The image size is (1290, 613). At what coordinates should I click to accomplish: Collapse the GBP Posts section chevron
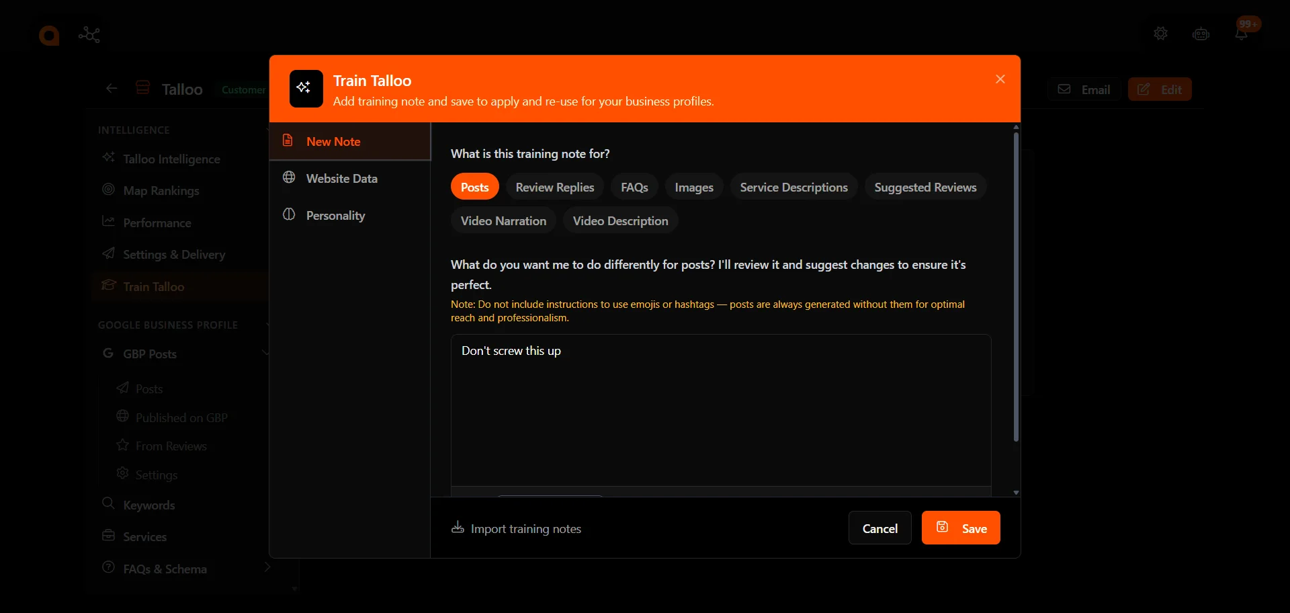tap(265, 353)
